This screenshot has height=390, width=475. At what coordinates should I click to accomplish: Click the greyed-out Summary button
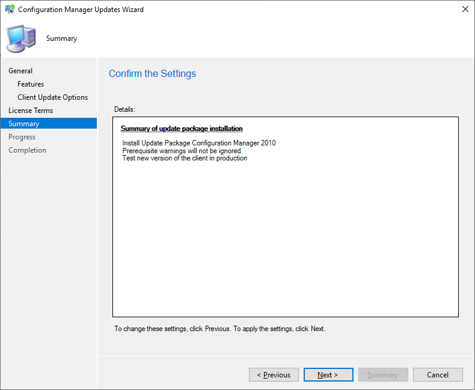[x=383, y=375]
